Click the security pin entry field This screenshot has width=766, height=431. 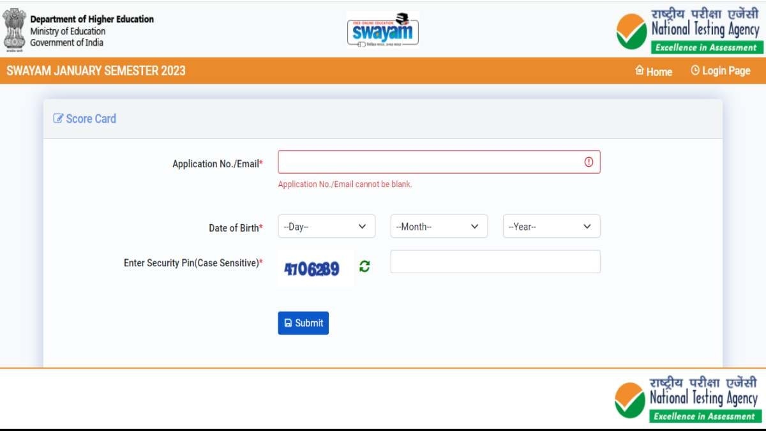click(x=495, y=262)
